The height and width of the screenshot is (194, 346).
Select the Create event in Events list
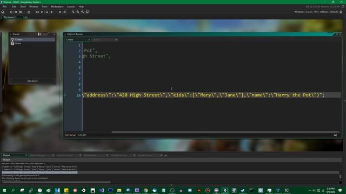[32, 39]
